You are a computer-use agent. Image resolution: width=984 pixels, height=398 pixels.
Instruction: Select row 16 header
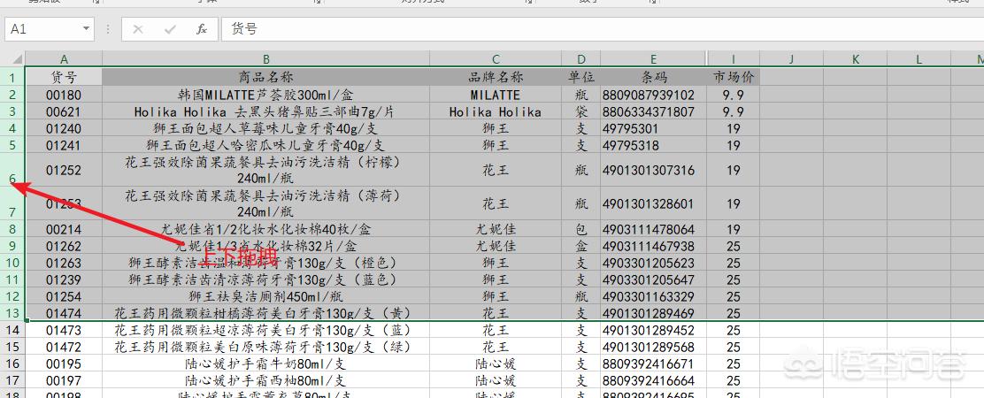(x=12, y=364)
